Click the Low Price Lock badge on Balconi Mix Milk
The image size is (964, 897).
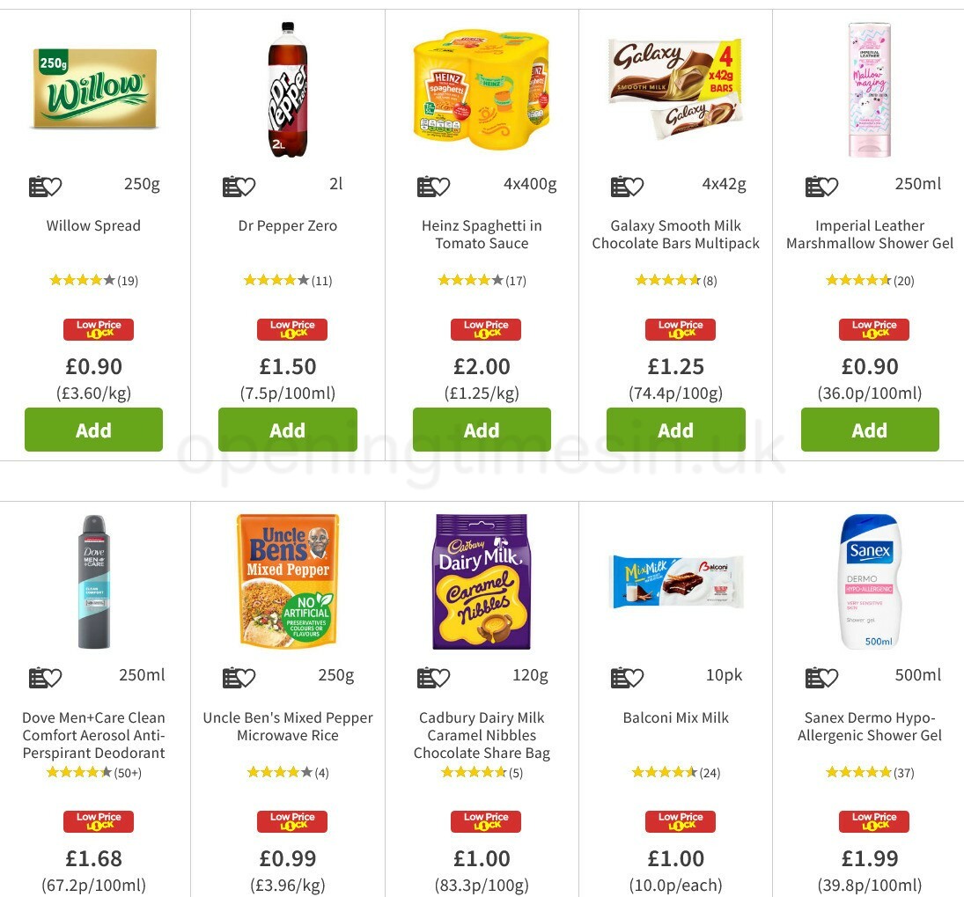click(x=680, y=820)
